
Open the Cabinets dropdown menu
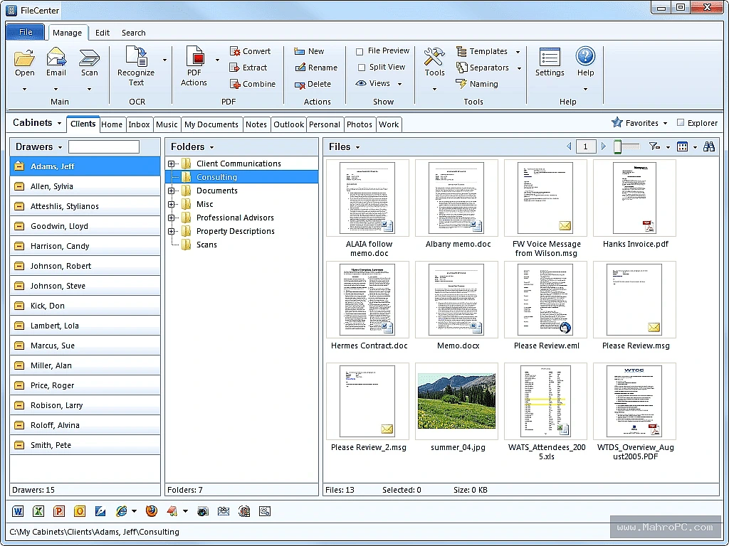[59, 124]
